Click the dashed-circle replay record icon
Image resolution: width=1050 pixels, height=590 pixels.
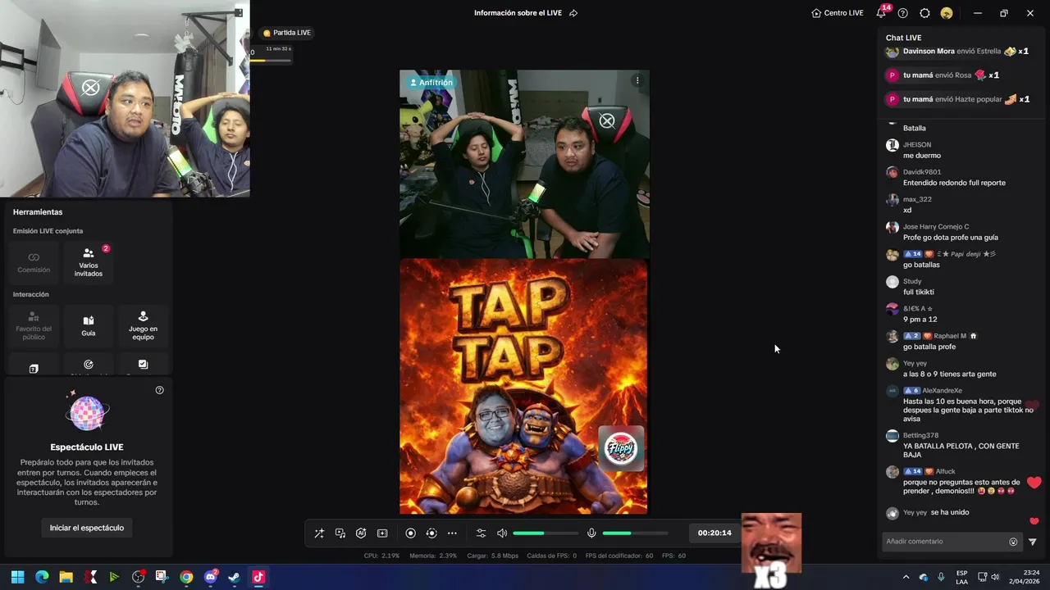(431, 533)
